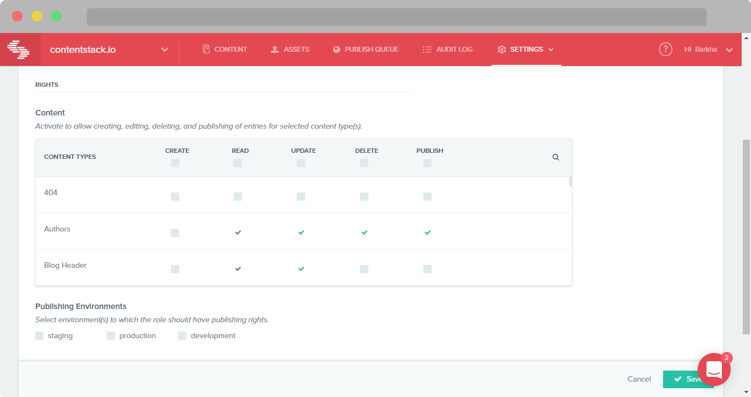This screenshot has width=751, height=397.
Task: Check the Create all header checkbox
Action: 175,163
